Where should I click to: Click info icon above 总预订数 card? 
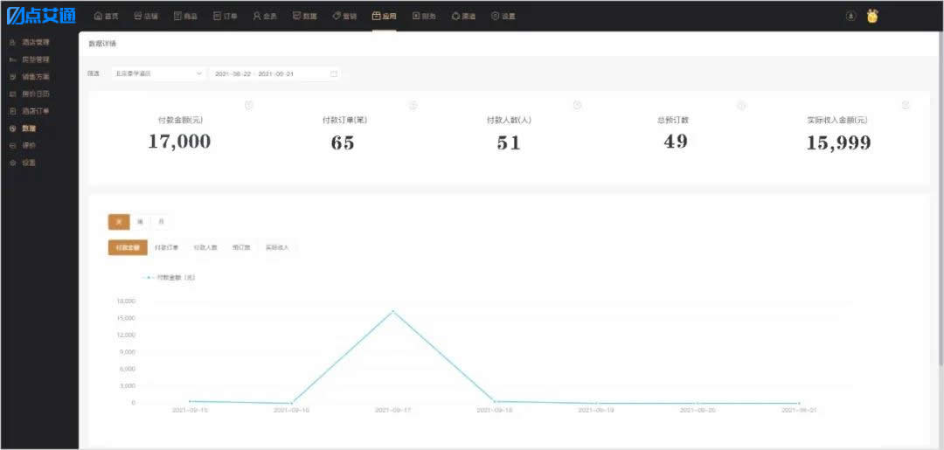click(741, 106)
